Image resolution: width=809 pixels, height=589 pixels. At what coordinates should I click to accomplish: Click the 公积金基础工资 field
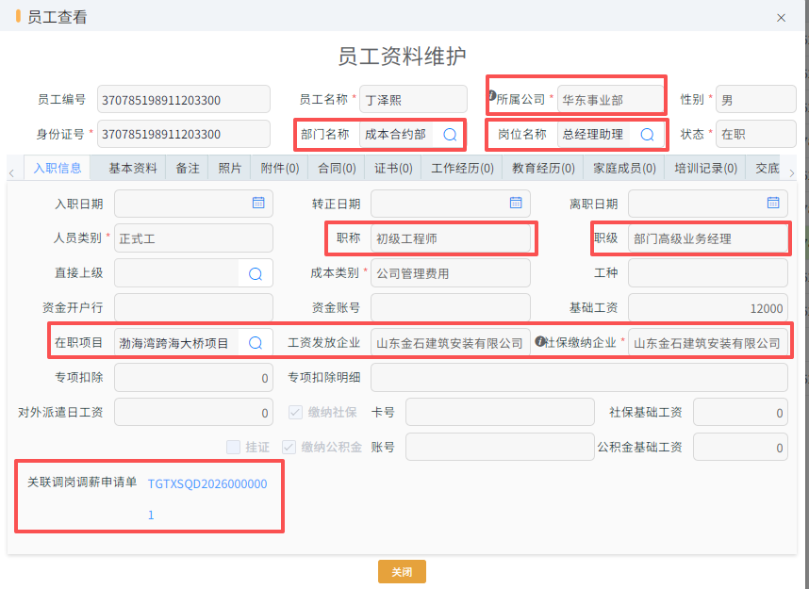coord(740,447)
